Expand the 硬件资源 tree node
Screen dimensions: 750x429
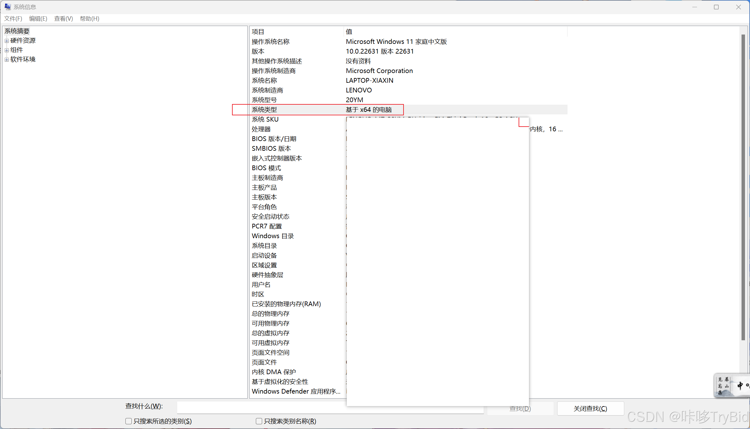(x=7, y=41)
